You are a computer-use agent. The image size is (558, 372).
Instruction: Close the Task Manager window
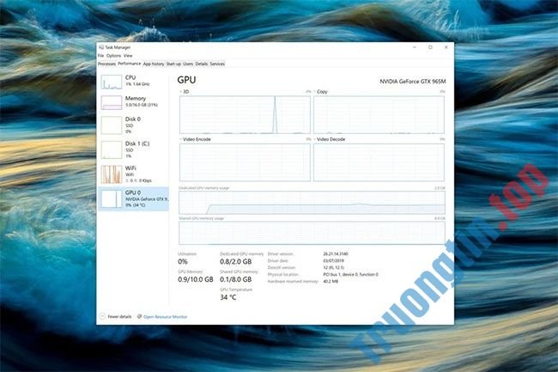(x=446, y=47)
